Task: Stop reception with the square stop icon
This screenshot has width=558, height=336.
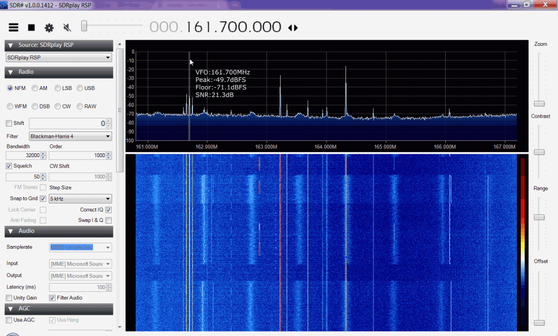Action: (x=31, y=27)
